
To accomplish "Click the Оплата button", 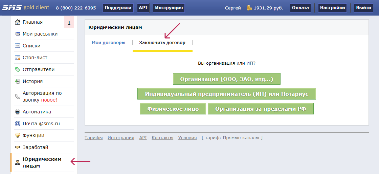I will 300,8.
